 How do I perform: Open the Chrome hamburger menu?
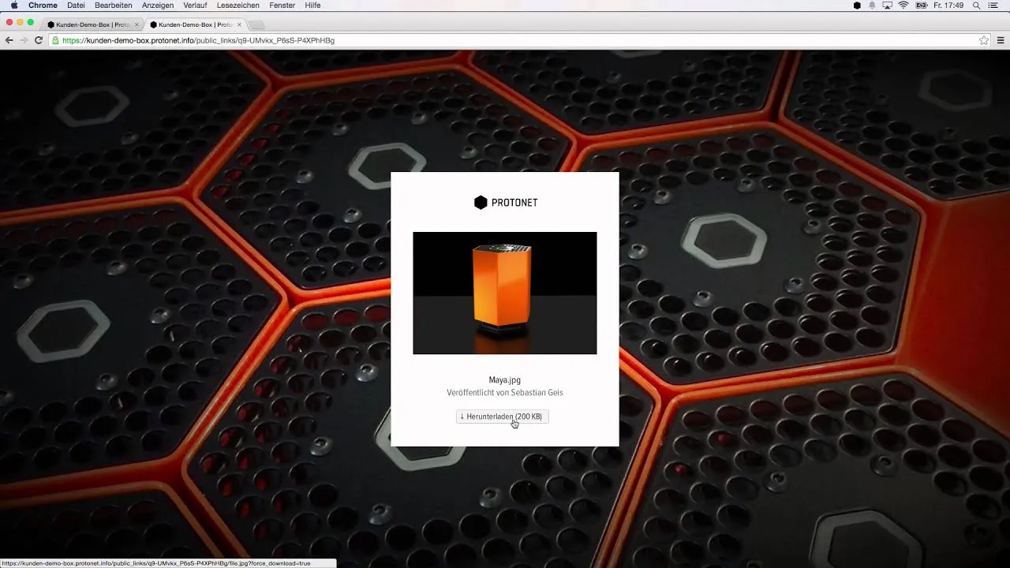[x=1001, y=40]
